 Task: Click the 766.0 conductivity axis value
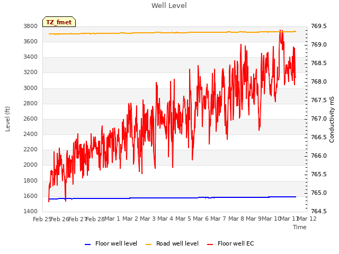click(319, 156)
